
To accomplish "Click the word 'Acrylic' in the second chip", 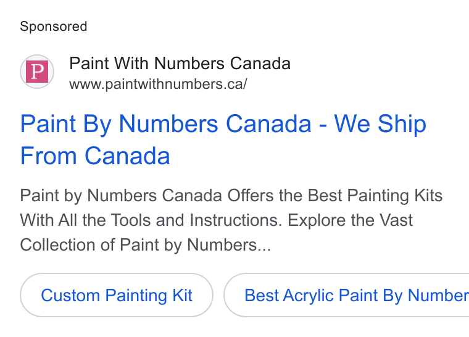I will coord(308,296).
